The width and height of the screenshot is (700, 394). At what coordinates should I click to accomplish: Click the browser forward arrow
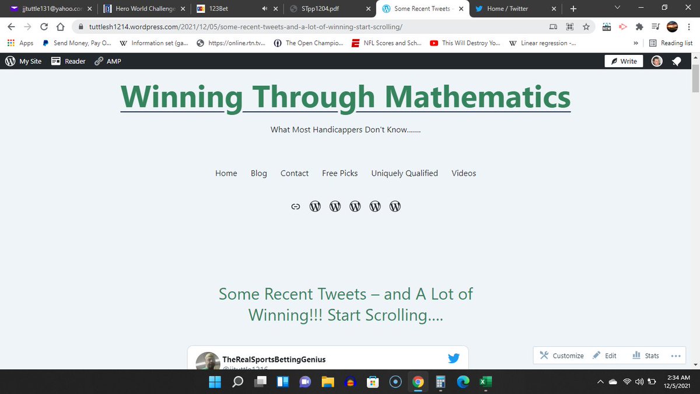27,27
